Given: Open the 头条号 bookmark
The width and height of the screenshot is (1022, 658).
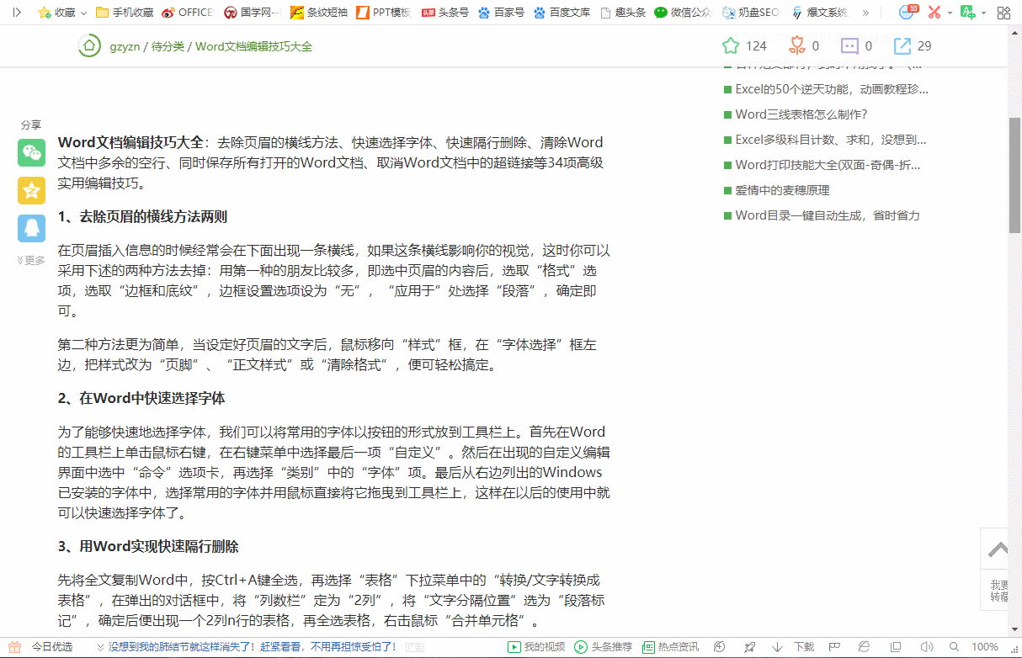Looking at the screenshot, I should [445, 13].
